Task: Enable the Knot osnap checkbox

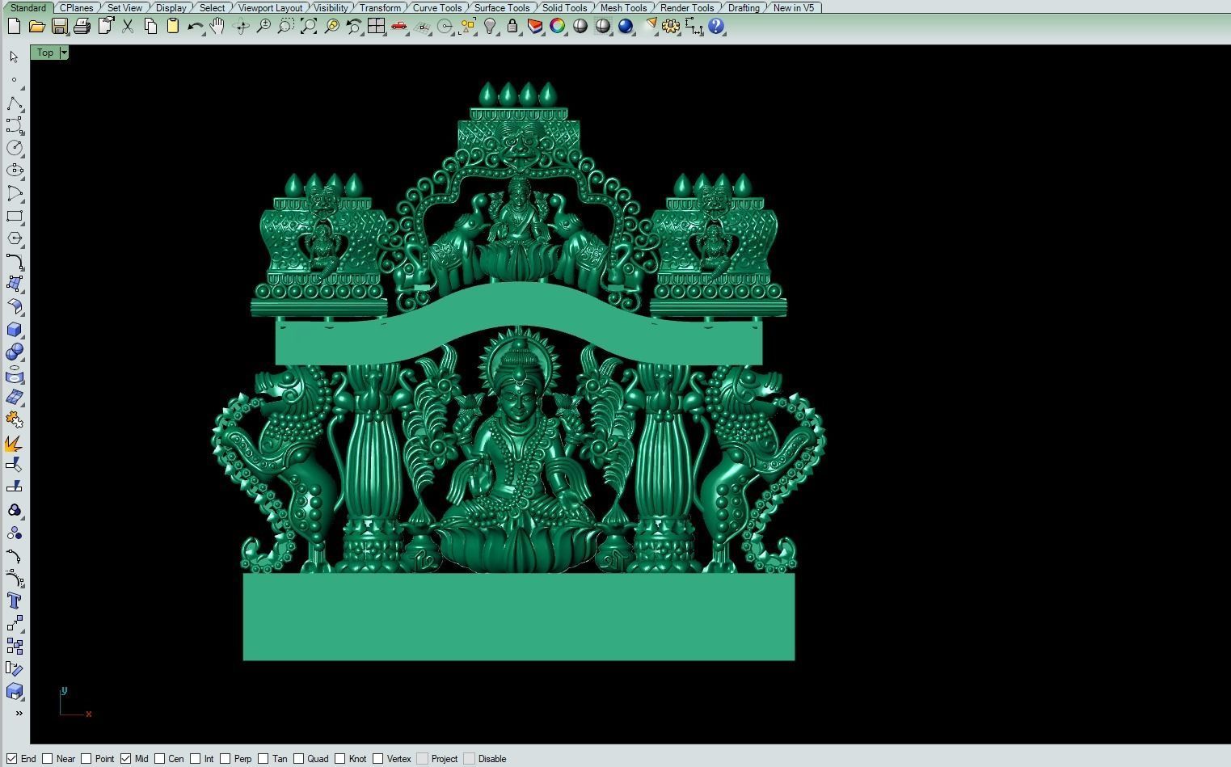Action: 340,758
